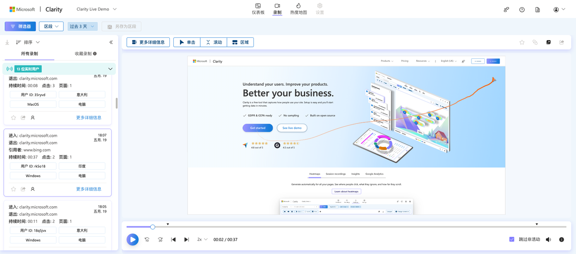The width and height of the screenshot is (576, 254).
Task: Click the 印度 country tag
Action: point(82,166)
